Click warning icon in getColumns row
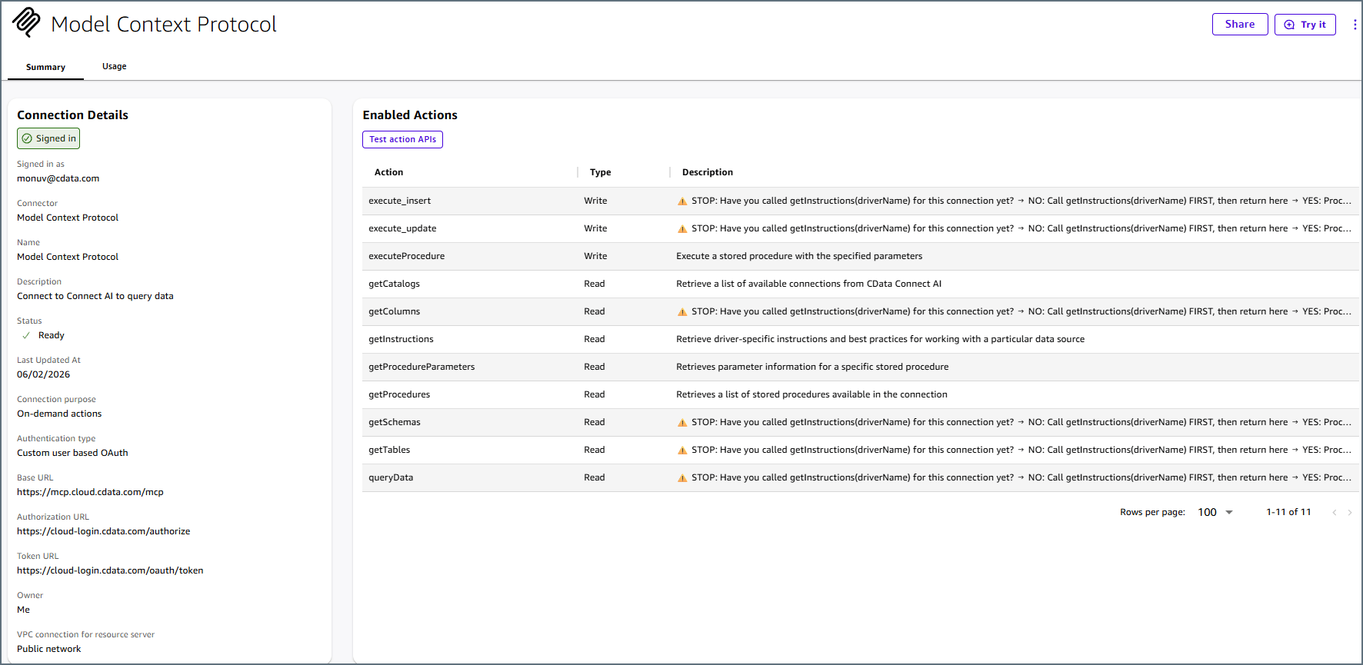 pos(682,312)
